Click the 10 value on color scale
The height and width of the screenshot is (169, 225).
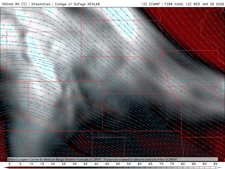tap(31, 164)
